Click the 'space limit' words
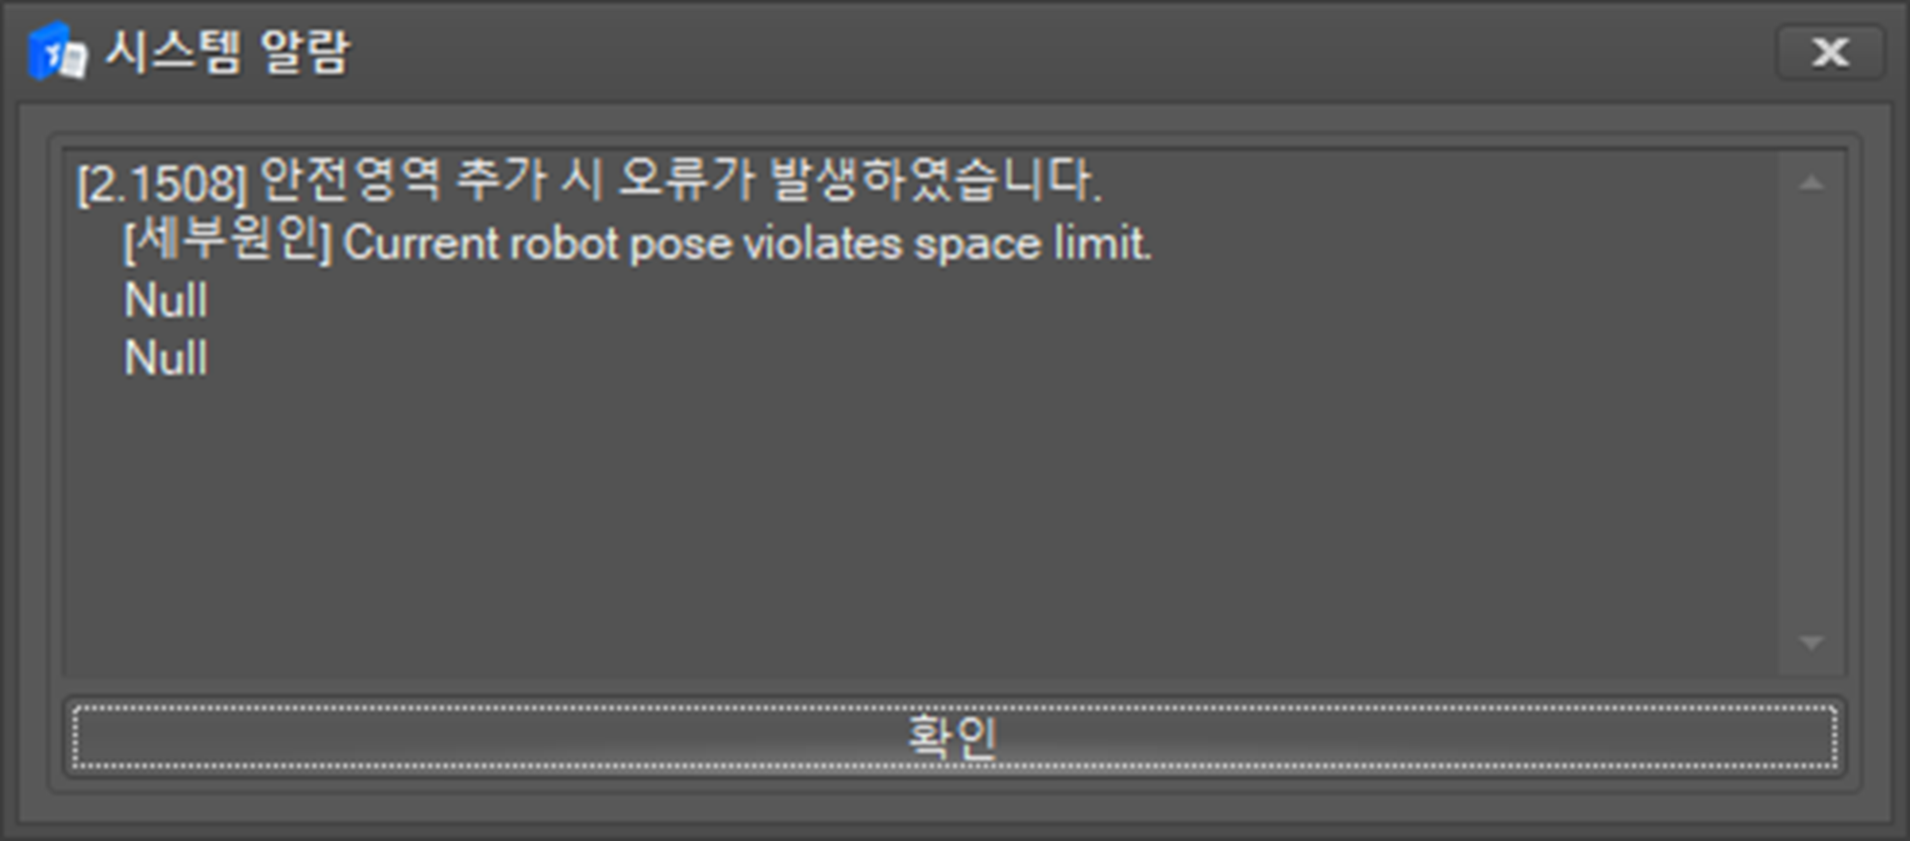This screenshot has height=841, width=1910. [1032, 243]
